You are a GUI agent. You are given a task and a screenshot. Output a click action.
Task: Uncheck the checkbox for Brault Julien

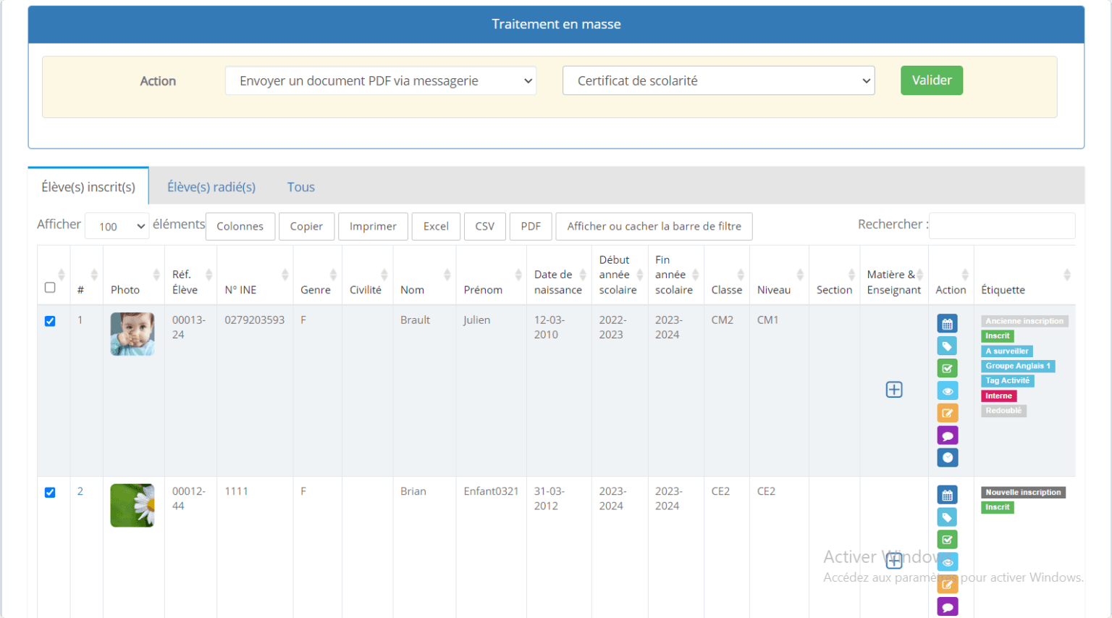(x=50, y=321)
